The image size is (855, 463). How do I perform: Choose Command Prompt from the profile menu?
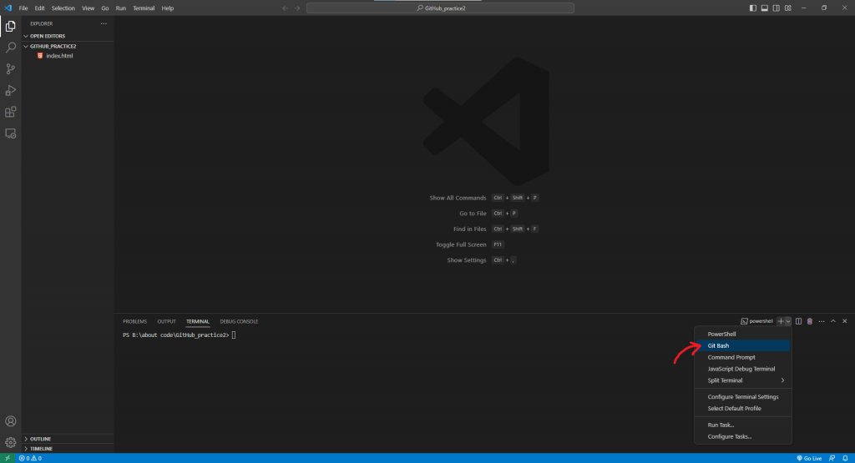[742, 357]
